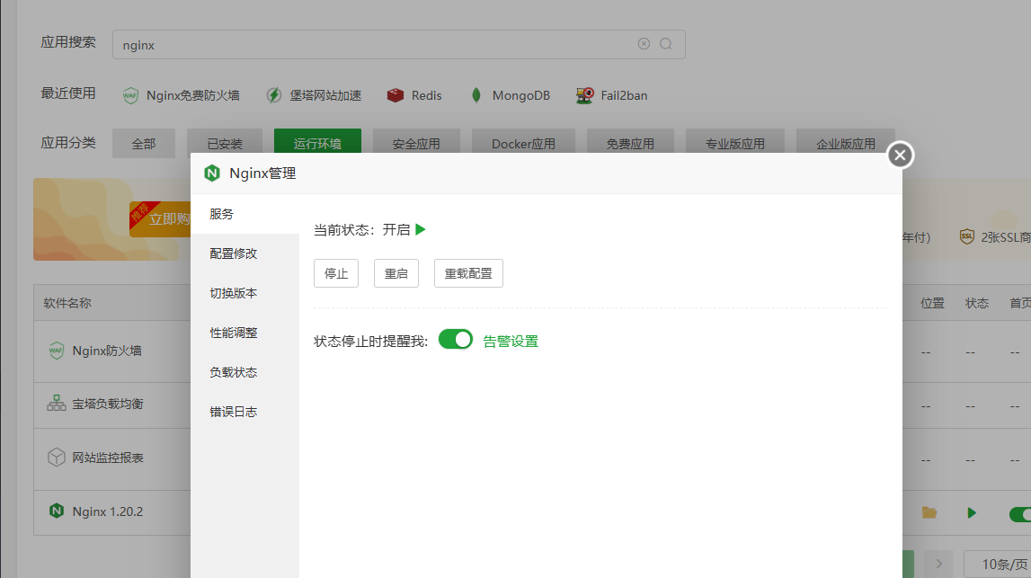Open the 10条/页 page size dropdown
This screenshot has height=578, width=1031.
[x=998, y=565]
